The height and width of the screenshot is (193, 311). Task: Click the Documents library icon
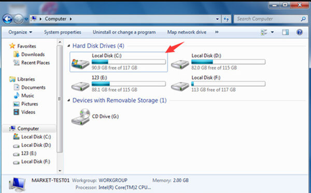(x=17, y=87)
